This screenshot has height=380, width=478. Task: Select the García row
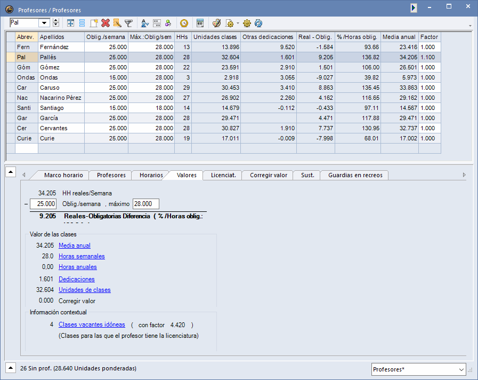point(223,118)
